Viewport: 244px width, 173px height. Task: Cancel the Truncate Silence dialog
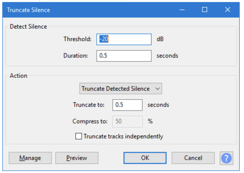point(193,158)
